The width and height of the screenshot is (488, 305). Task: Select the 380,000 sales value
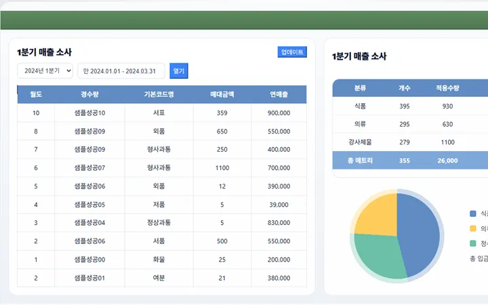point(279,278)
